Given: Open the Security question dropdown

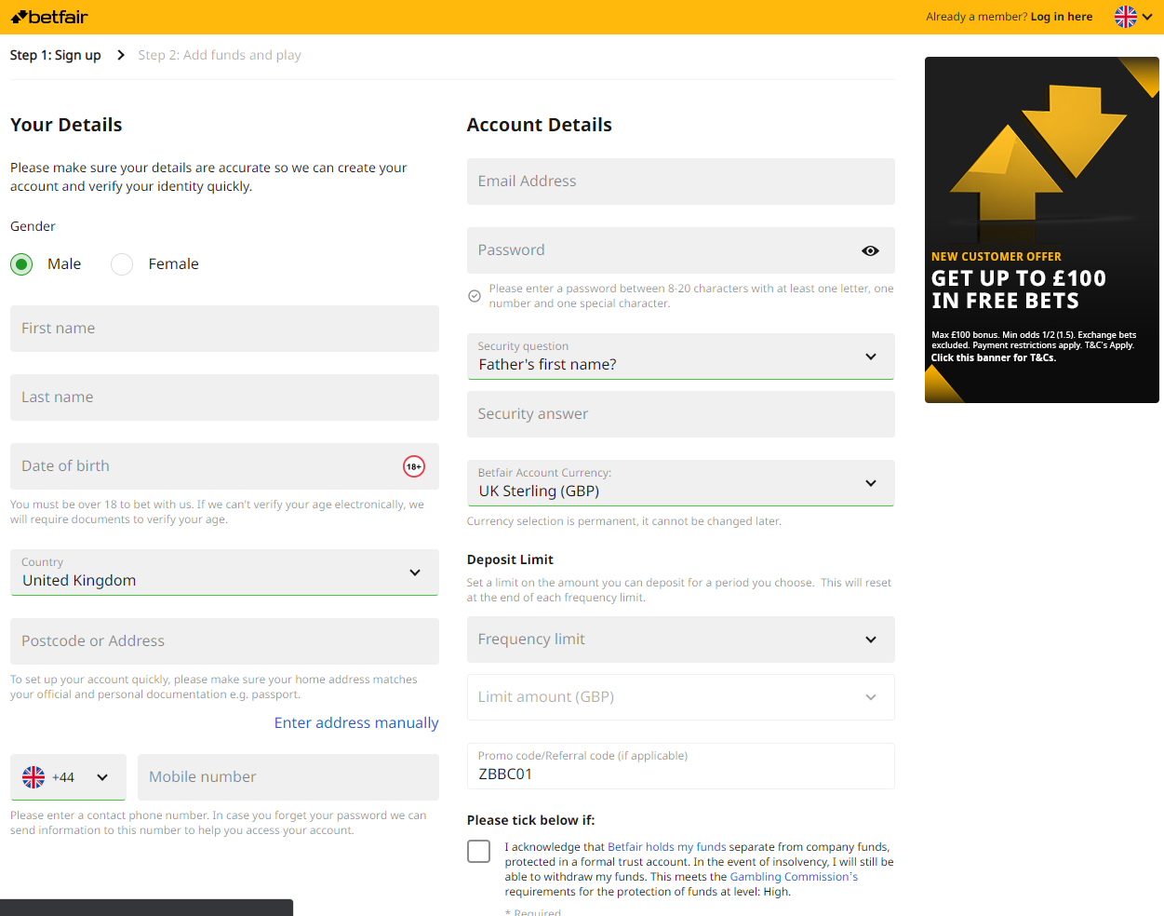Looking at the screenshot, I should 680,357.
